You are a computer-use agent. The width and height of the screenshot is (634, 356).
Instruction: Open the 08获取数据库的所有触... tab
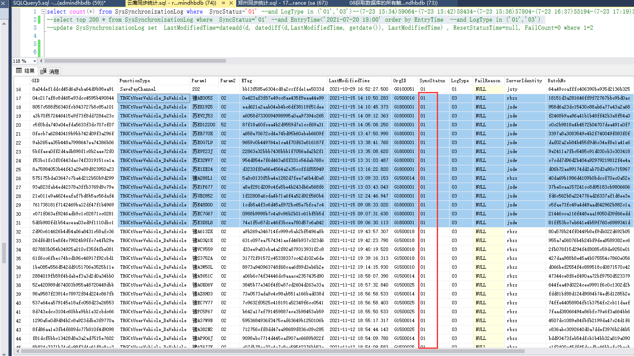click(393, 3)
